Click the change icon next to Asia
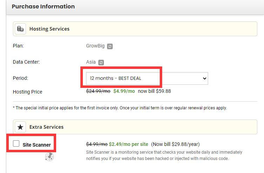This screenshot has height=173, width=264. tap(101, 62)
